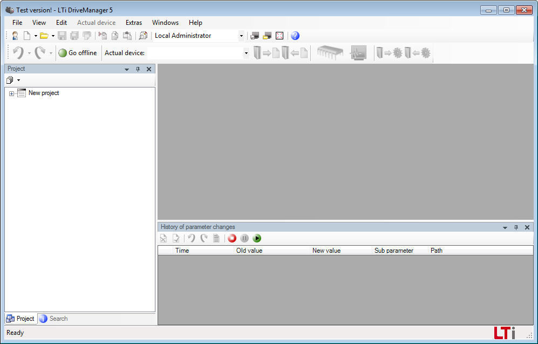
Task: Open the Actual device dropdown
Action: tap(246, 53)
